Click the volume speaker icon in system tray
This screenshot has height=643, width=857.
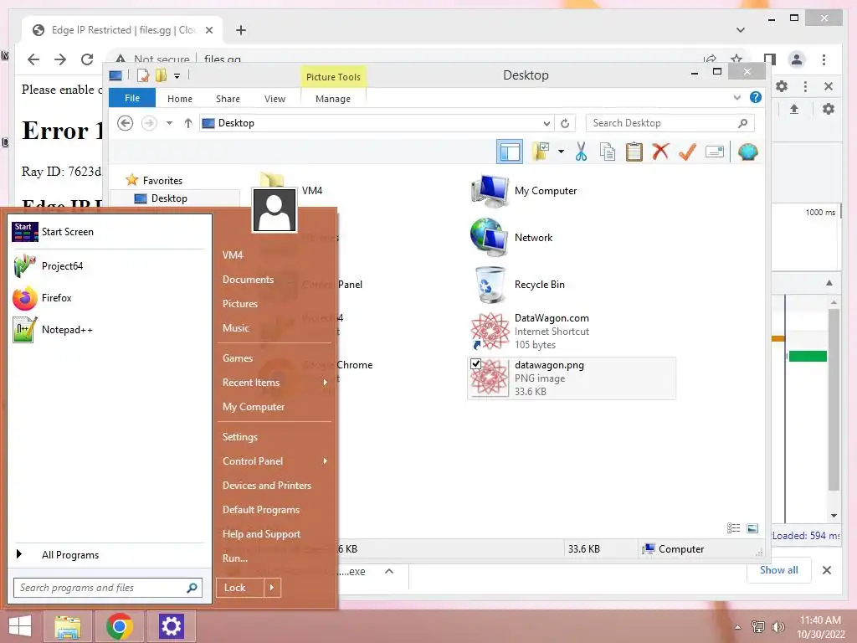tap(777, 626)
